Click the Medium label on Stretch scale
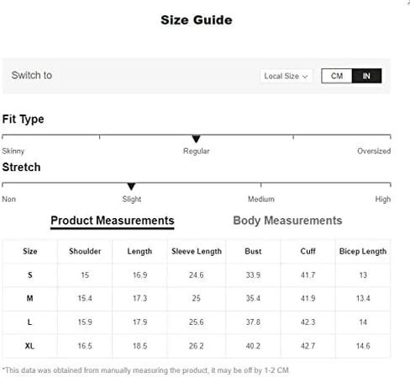The image size is (410, 378). point(261,200)
